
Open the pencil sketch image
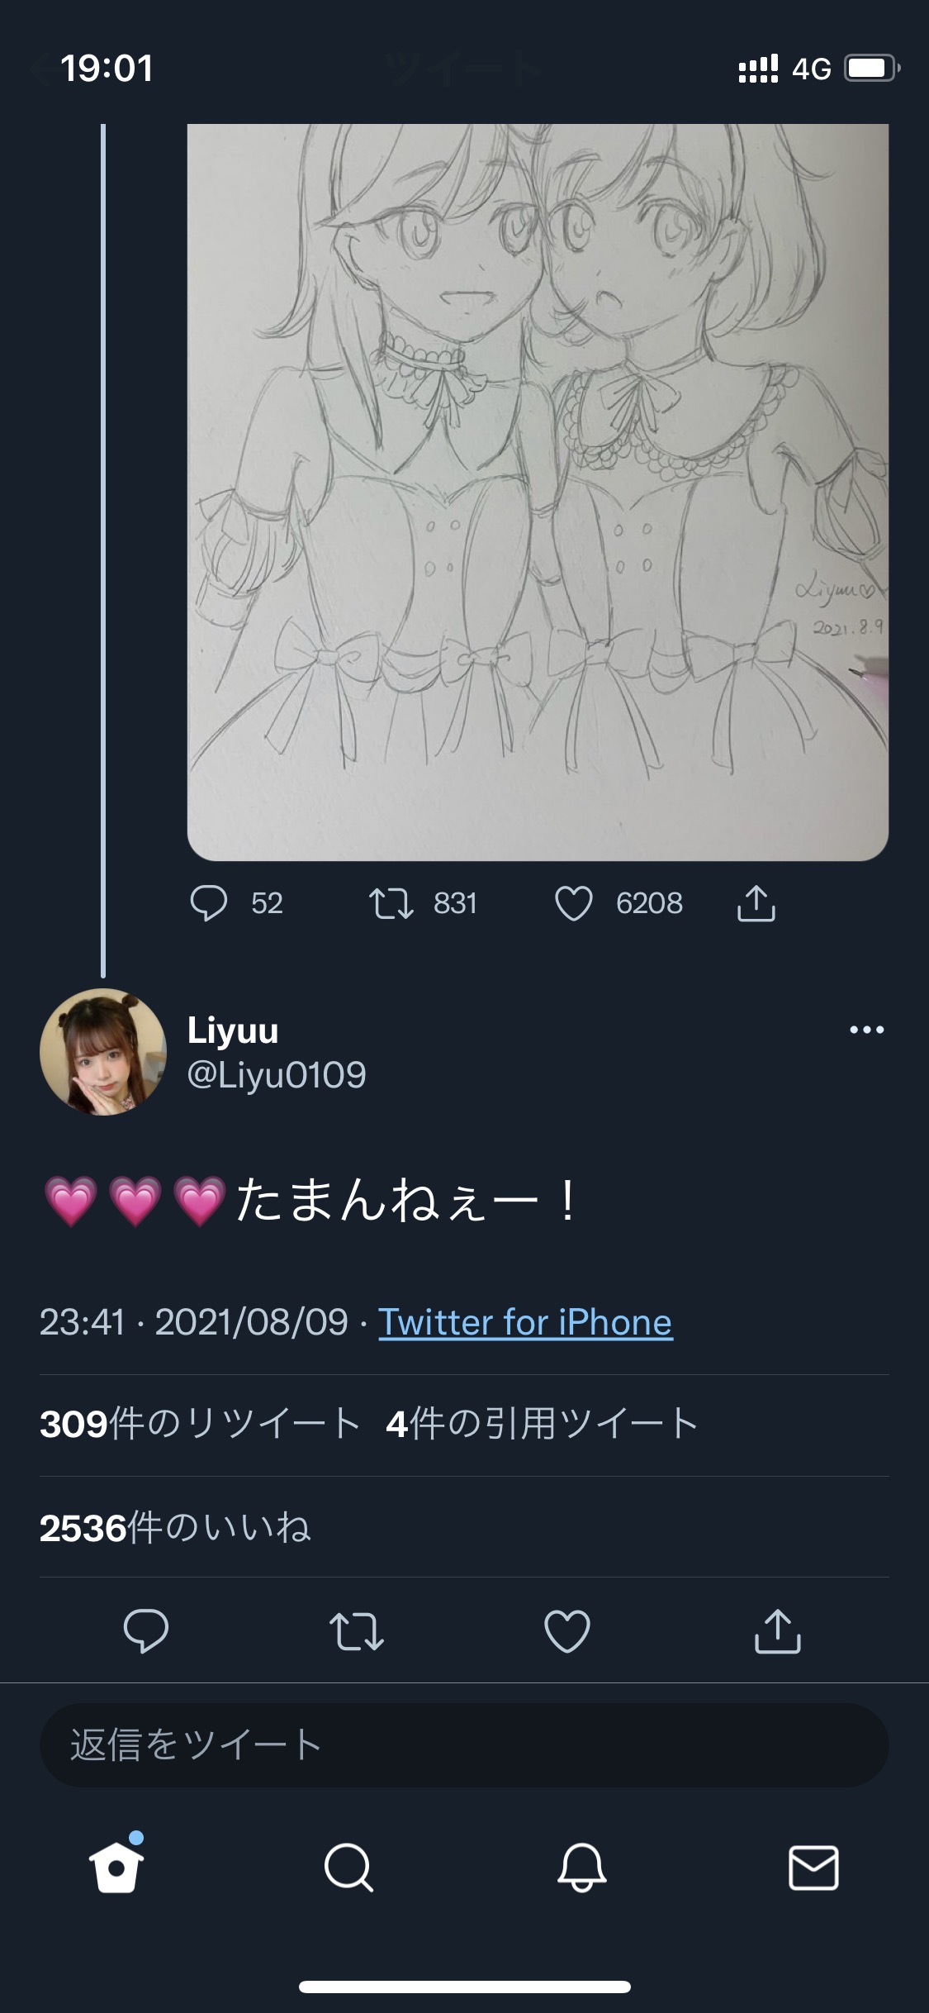(x=538, y=492)
